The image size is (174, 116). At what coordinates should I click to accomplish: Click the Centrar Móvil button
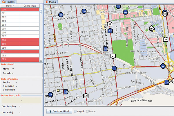(x=59, y=111)
